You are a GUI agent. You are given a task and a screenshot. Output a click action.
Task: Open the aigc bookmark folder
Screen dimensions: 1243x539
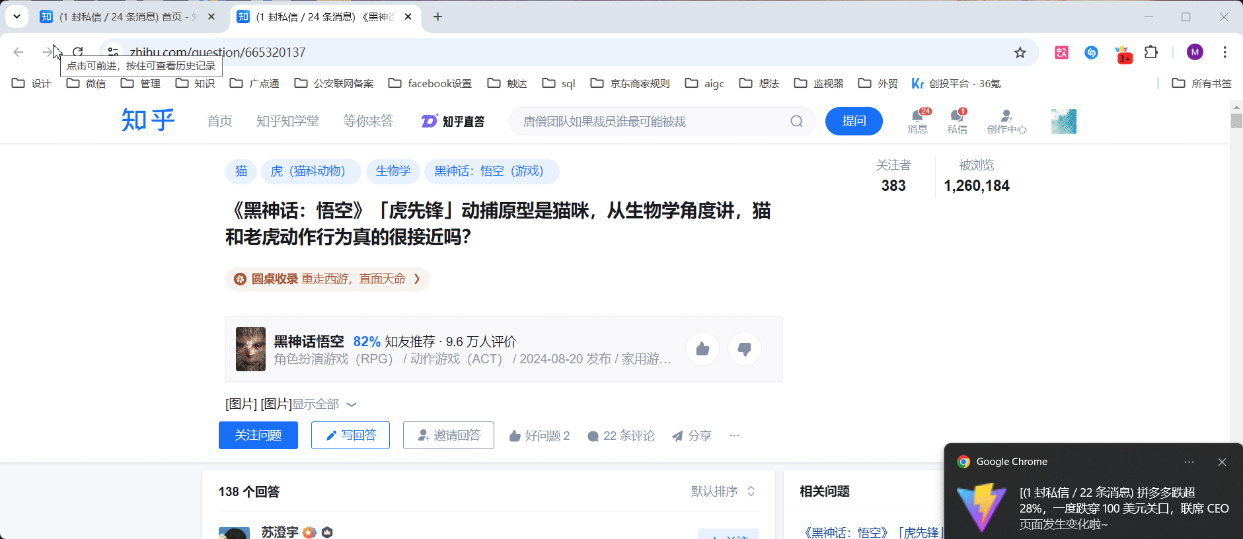pos(704,83)
